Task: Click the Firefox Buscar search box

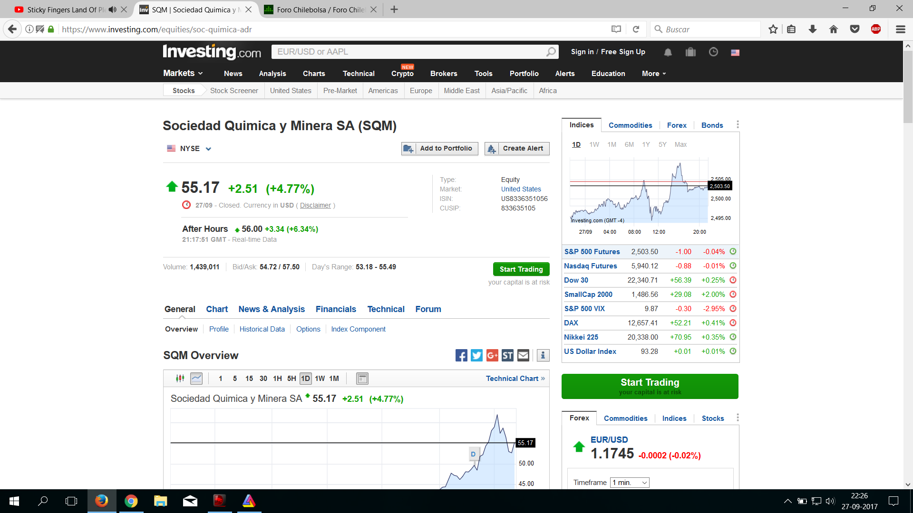Action: point(705,29)
